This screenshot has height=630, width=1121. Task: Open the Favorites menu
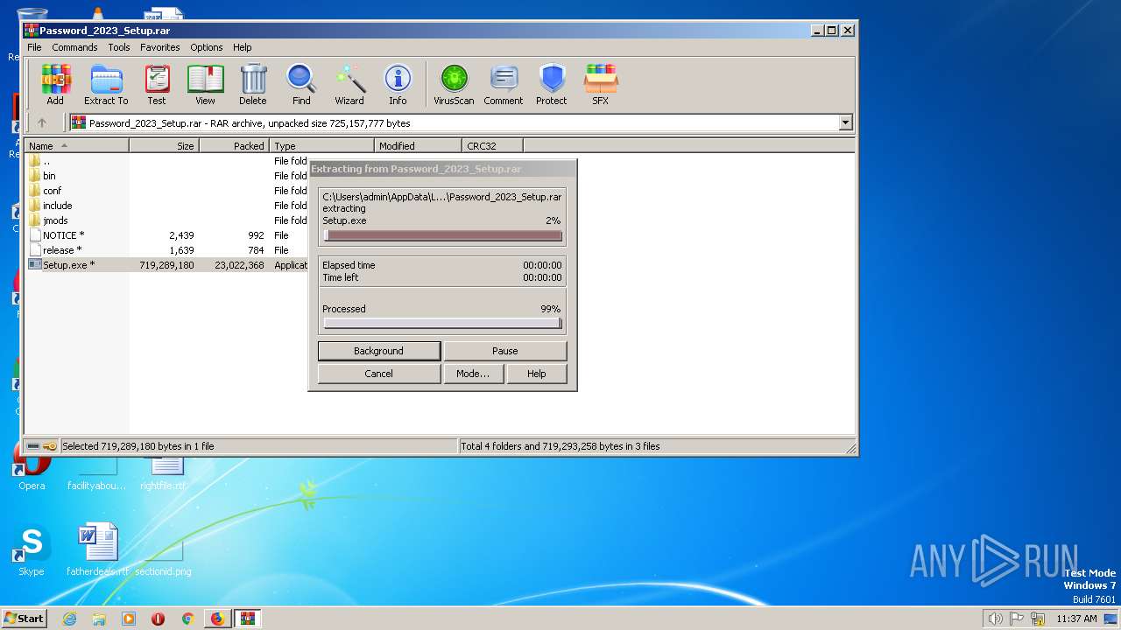160,47
